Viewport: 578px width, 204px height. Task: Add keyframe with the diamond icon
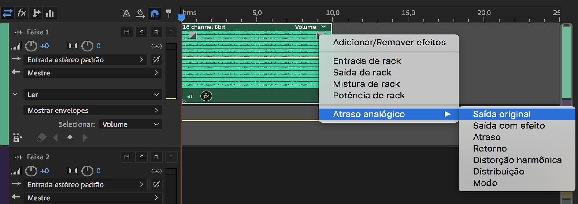point(70,137)
